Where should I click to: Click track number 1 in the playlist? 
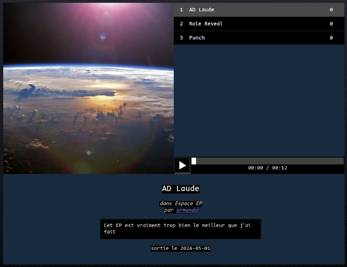(x=181, y=10)
